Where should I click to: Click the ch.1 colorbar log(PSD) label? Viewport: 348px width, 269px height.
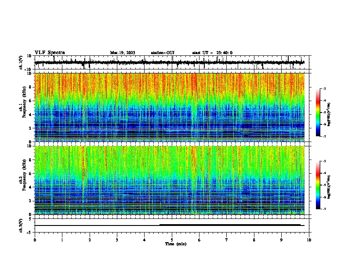tap(329, 115)
